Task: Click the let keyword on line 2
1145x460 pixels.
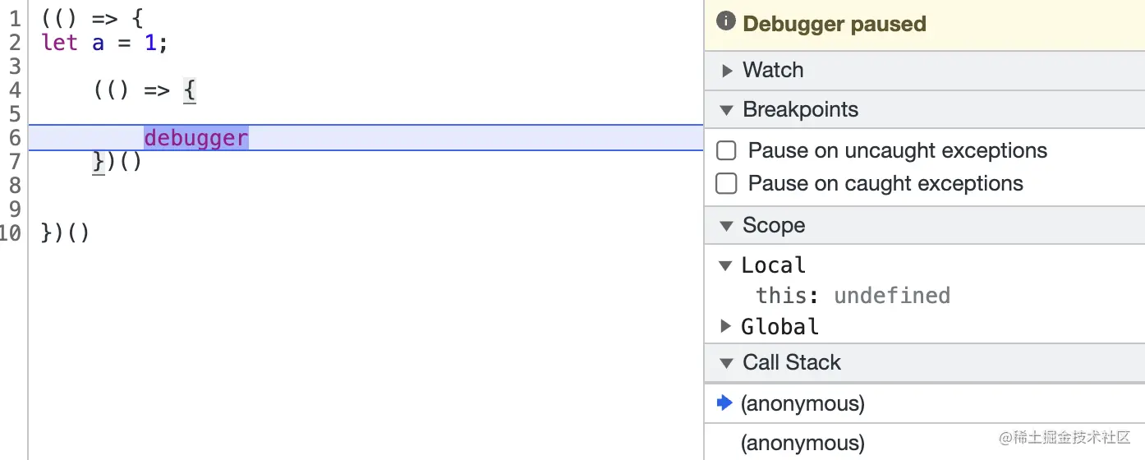Action: [59, 43]
